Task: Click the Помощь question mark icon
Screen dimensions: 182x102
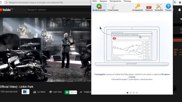Action: click(168, 7)
